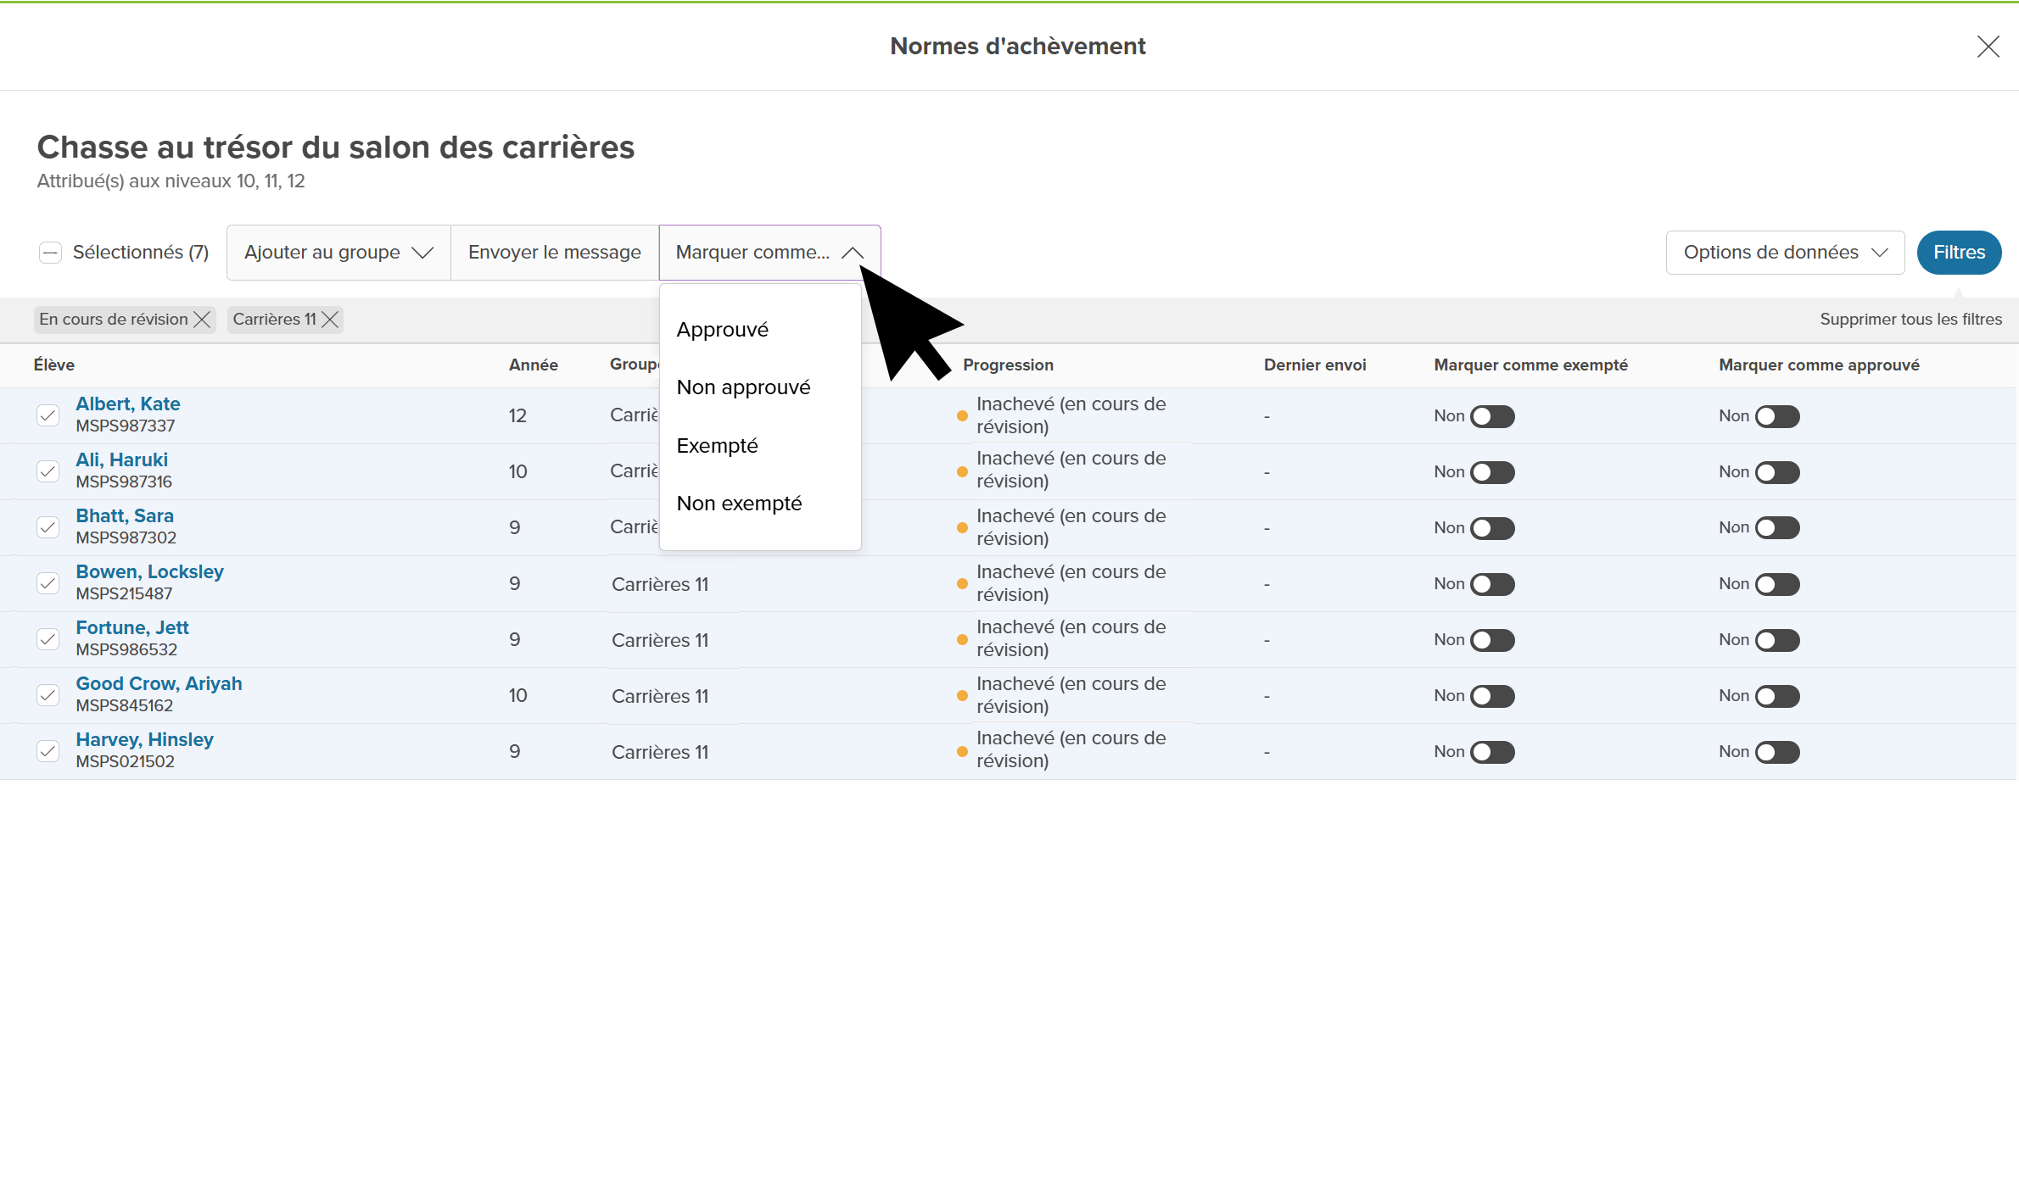Open the 'Ajouter au groupe' dropdown
This screenshot has width=2019, height=1186.
pyautogui.click(x=338, y=253)
